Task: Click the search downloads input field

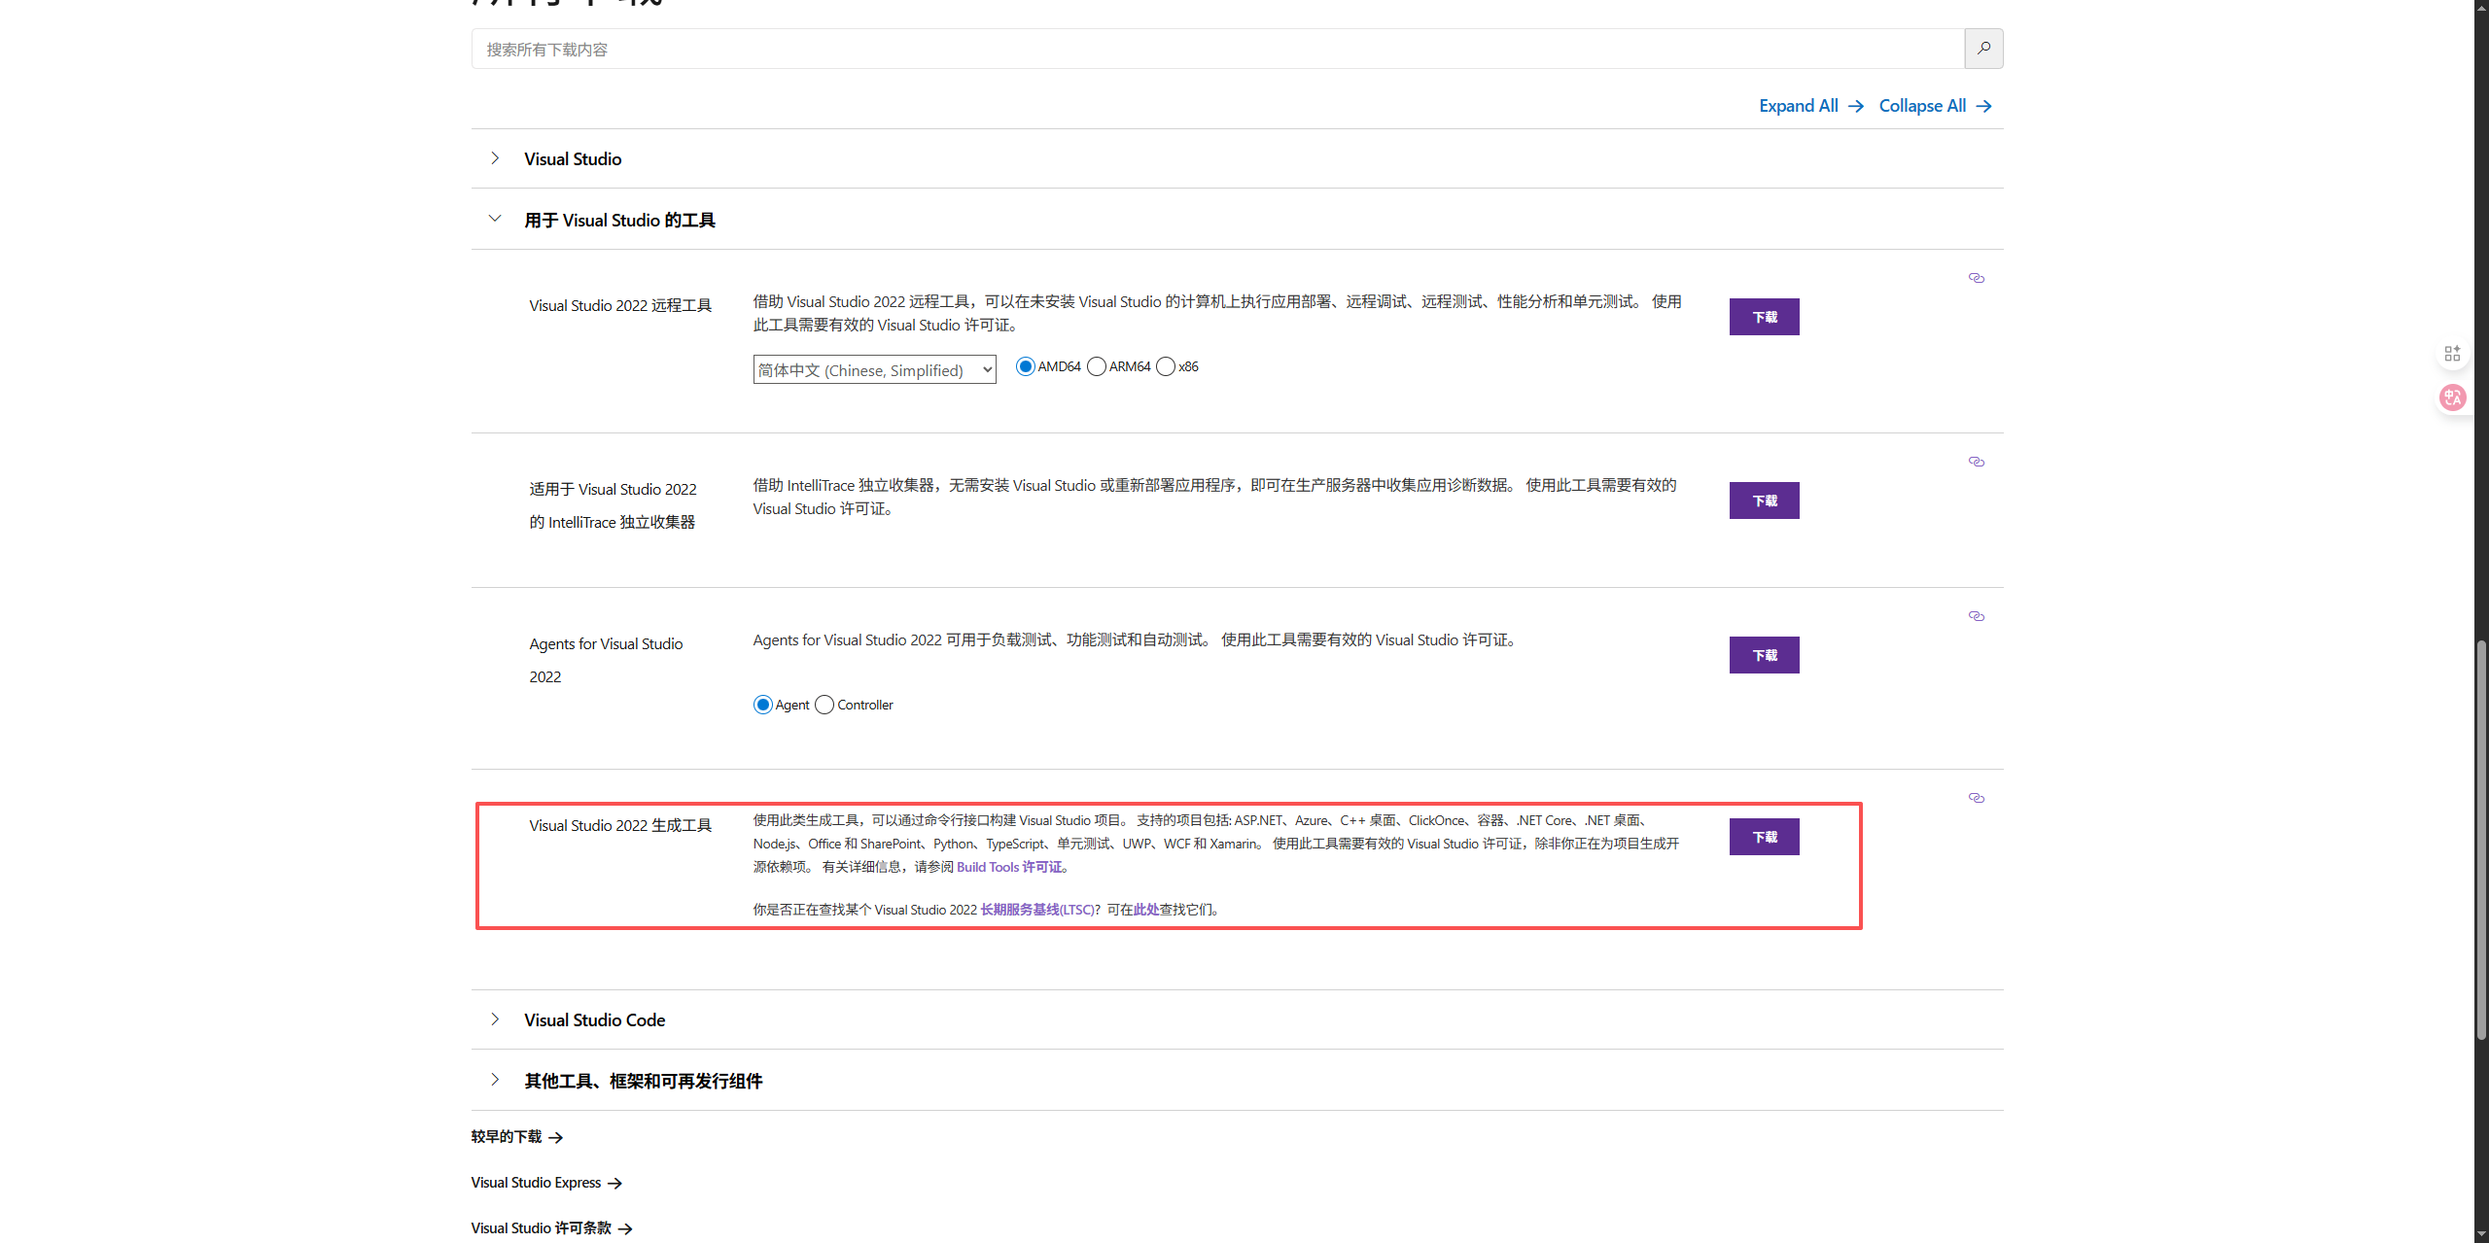Action: point(1215,49)
